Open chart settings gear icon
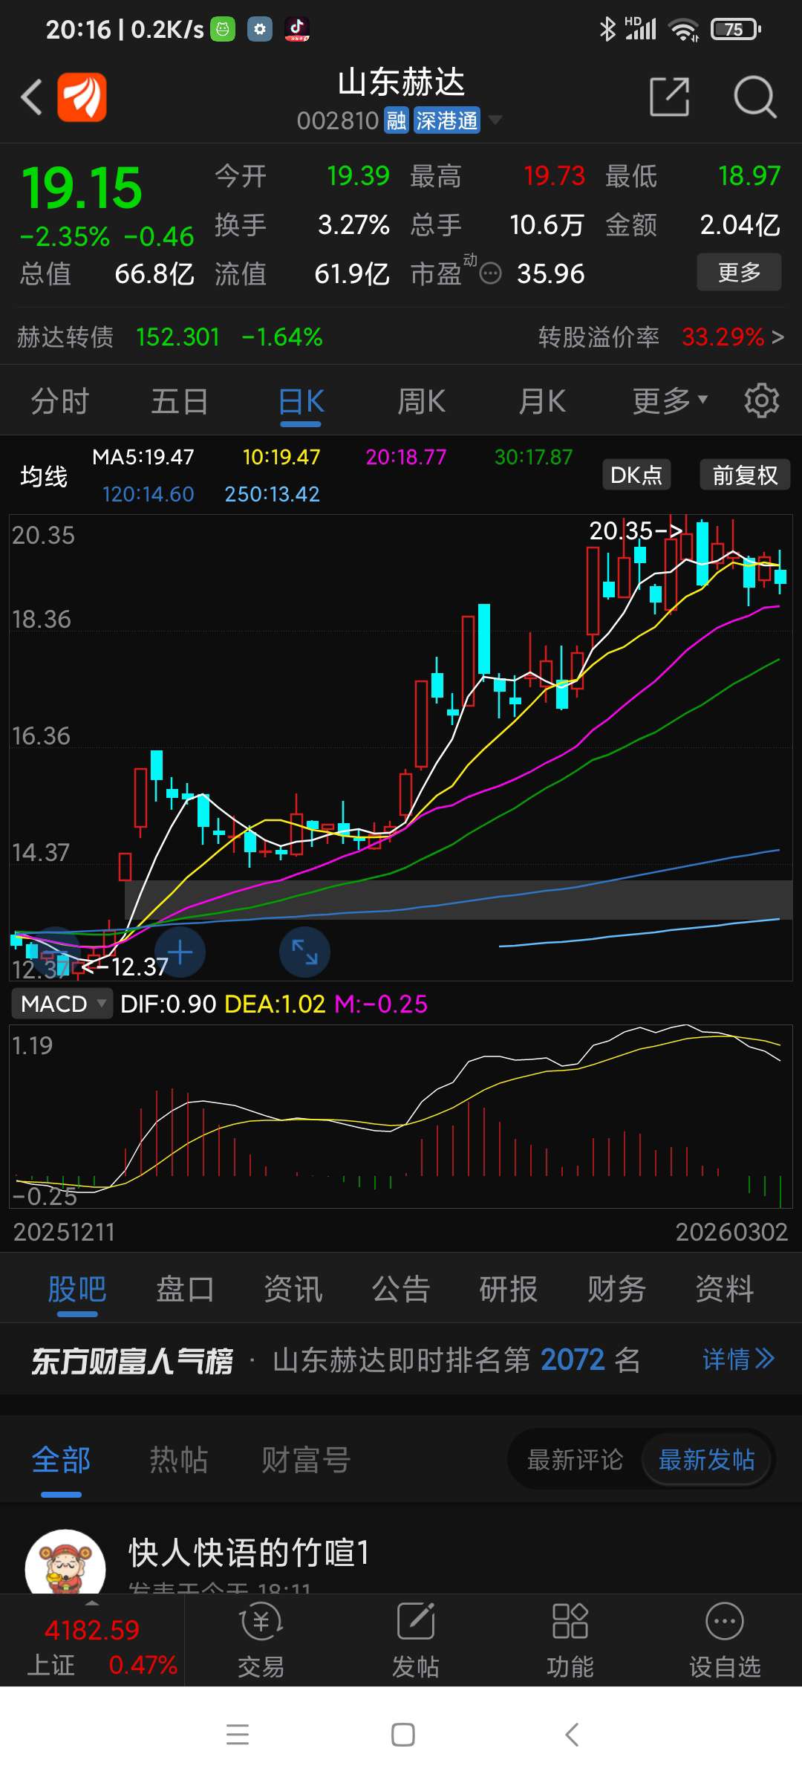This screenshot has height=1783, width=802. pyautogui.click(x=762, y=401)
